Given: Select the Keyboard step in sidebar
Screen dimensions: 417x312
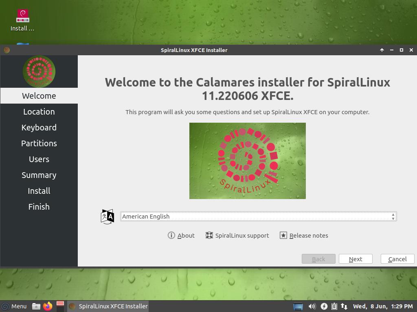Looking at the screenshot, I should [39, 127].
